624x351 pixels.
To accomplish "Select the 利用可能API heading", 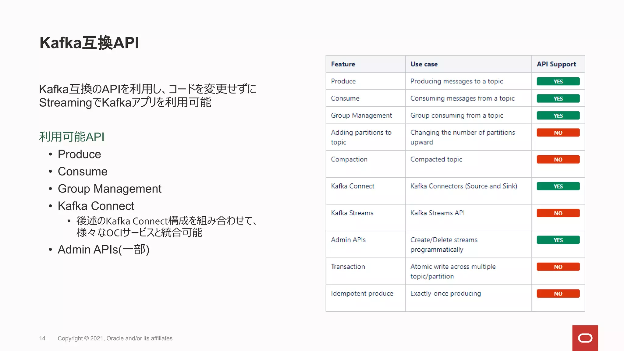I will tap(72, 137).
